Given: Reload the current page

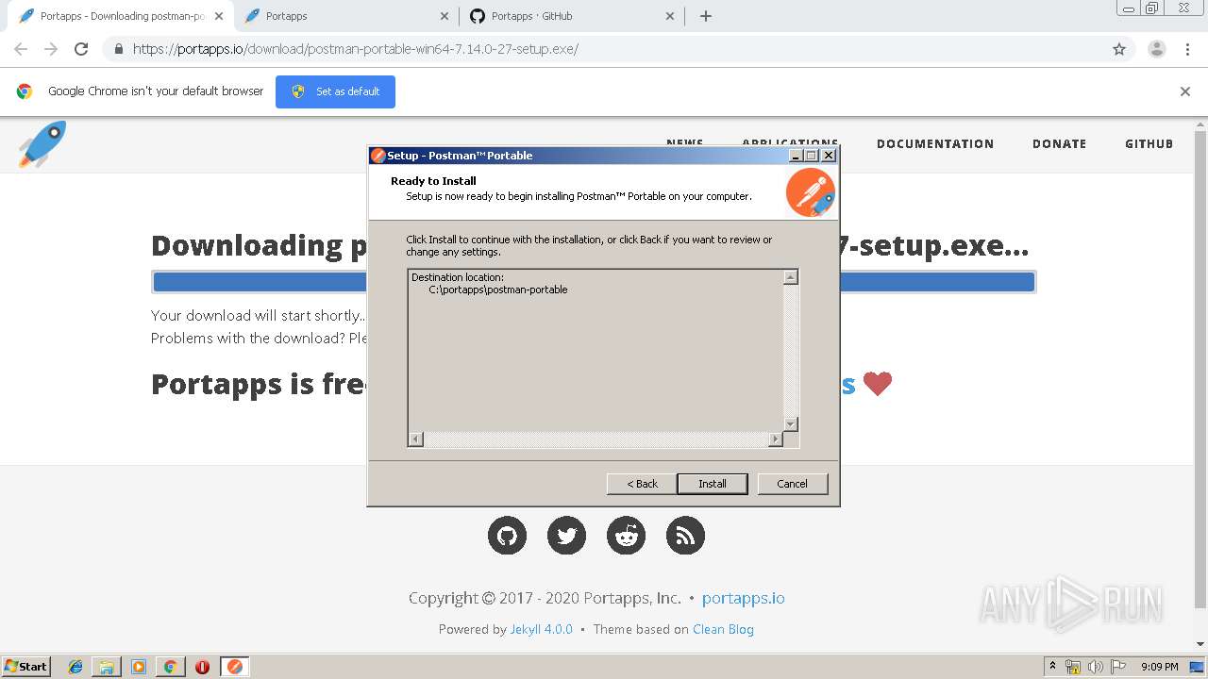Looking at the screenshot, I should [x=81, y=49].
